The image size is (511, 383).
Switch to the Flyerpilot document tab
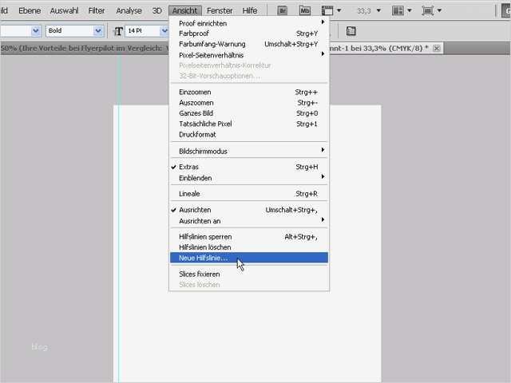click(85, 49)
